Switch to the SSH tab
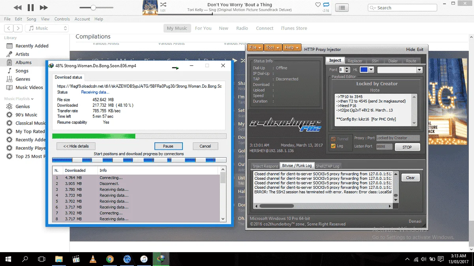Image resolution: width=474 pixels, height=266 pixels. [375, 61]
